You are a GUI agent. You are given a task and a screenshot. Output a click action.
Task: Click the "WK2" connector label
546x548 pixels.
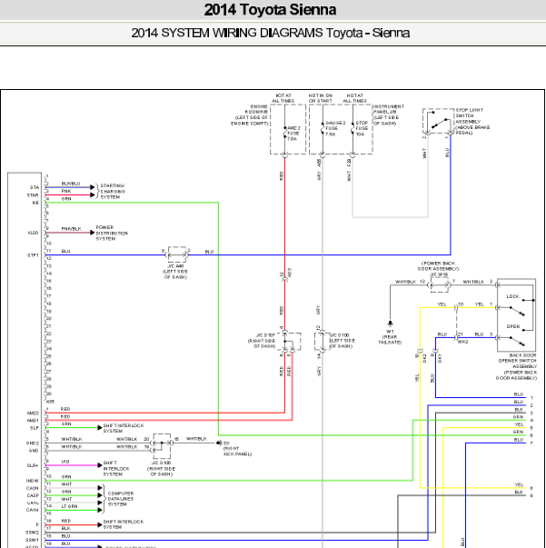(462, 342)
